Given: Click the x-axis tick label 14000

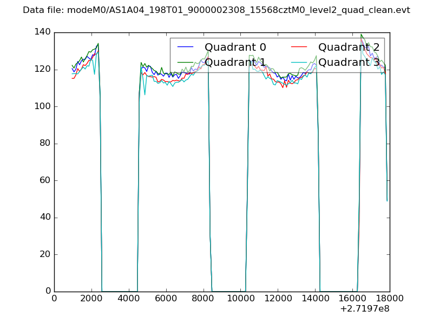Looking at the screenshot, I should tap(315, 299).
